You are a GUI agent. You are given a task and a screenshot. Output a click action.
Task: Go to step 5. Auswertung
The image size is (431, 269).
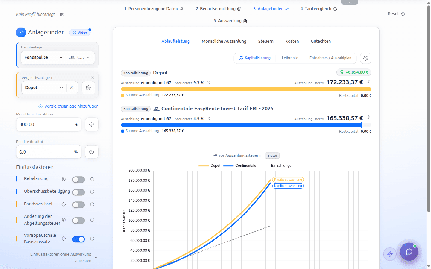coord(230,21)
